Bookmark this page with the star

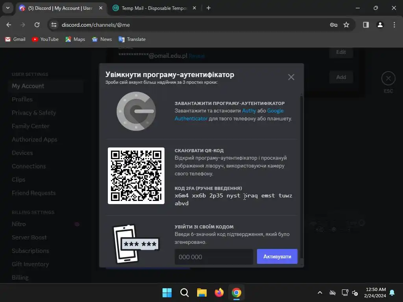coord(346,25)
